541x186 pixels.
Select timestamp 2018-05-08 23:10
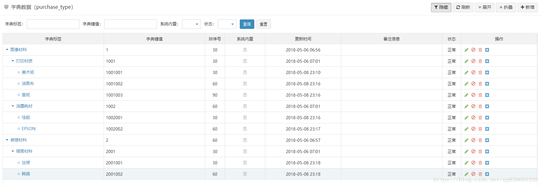point(303,72)
